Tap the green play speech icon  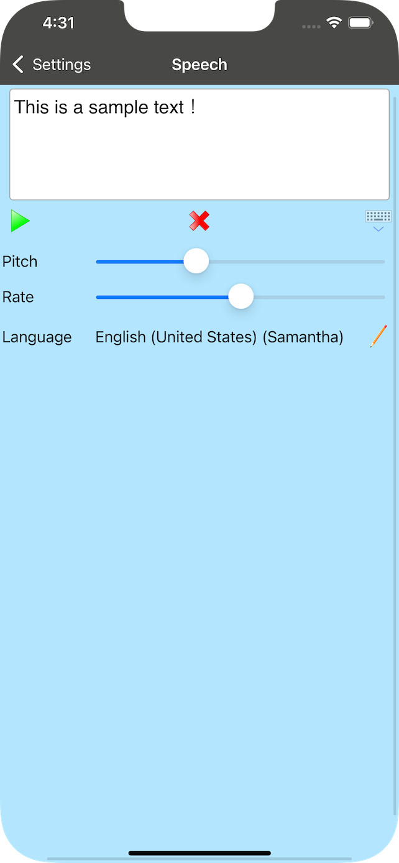21,221
